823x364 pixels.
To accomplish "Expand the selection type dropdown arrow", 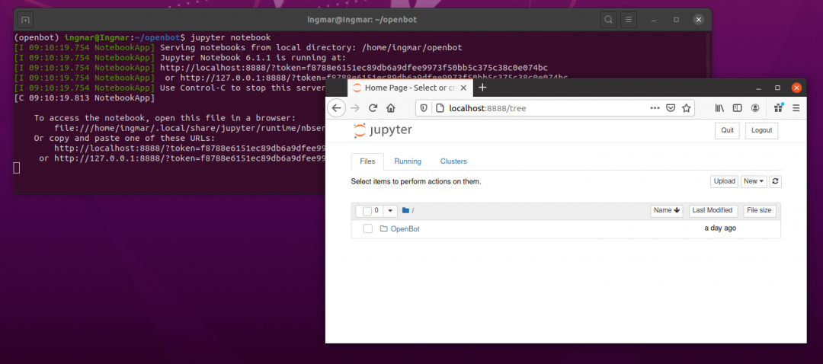I will 390,211.
